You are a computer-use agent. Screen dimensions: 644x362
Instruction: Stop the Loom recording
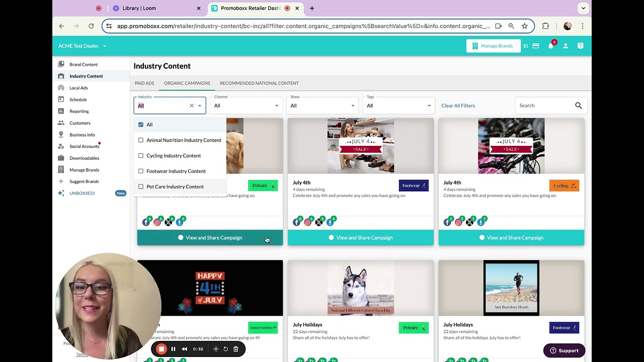point(161,349)
